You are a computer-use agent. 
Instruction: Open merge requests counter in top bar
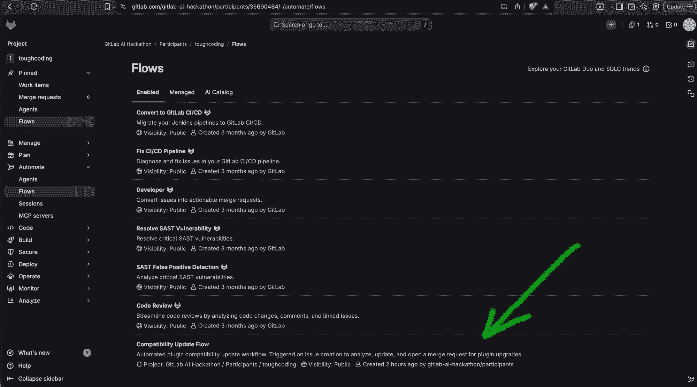(x=652, y=25)
